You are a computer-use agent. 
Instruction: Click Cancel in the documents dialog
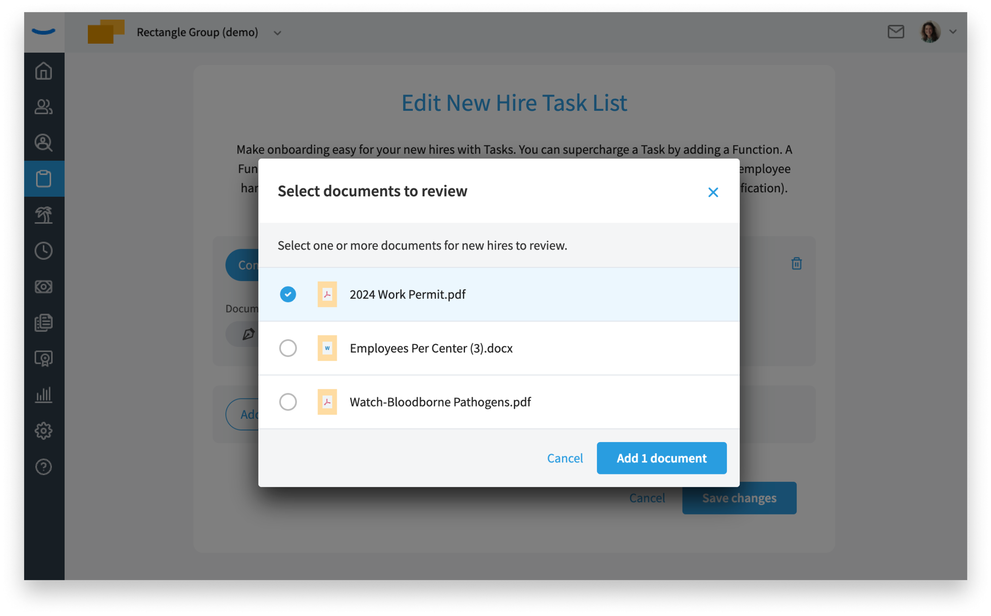(564, 458)
